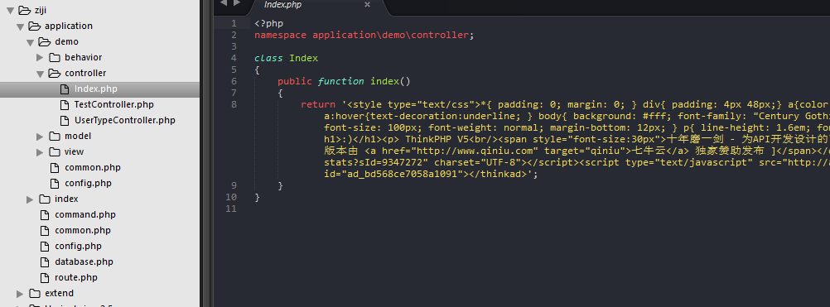The height and width of the screenshot is (307, 830).
Task: Expand the model folder arrow
Action: click(x=41, y=137)
